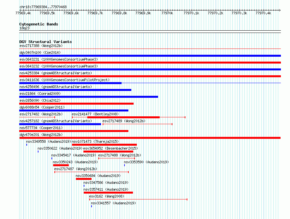Click nsv3341557 (Audano2019) label
This screenshot has height=219, width=290.
point(113,203)
